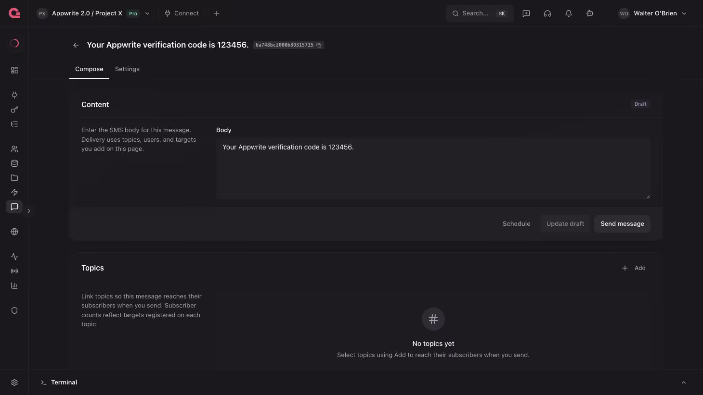Open the realtime broadcast icon in the sidebar
This screenshot has height=395, width=703.
coord(14,271)
